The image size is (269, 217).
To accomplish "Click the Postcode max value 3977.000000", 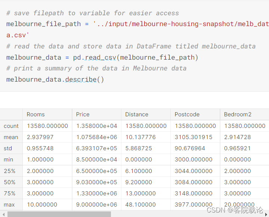I will (194, 205).
